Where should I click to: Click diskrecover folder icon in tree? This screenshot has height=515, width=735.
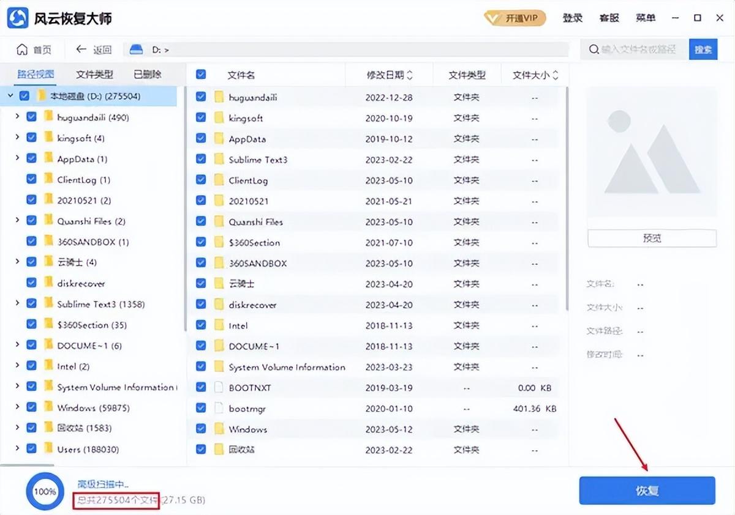point(48,283)
